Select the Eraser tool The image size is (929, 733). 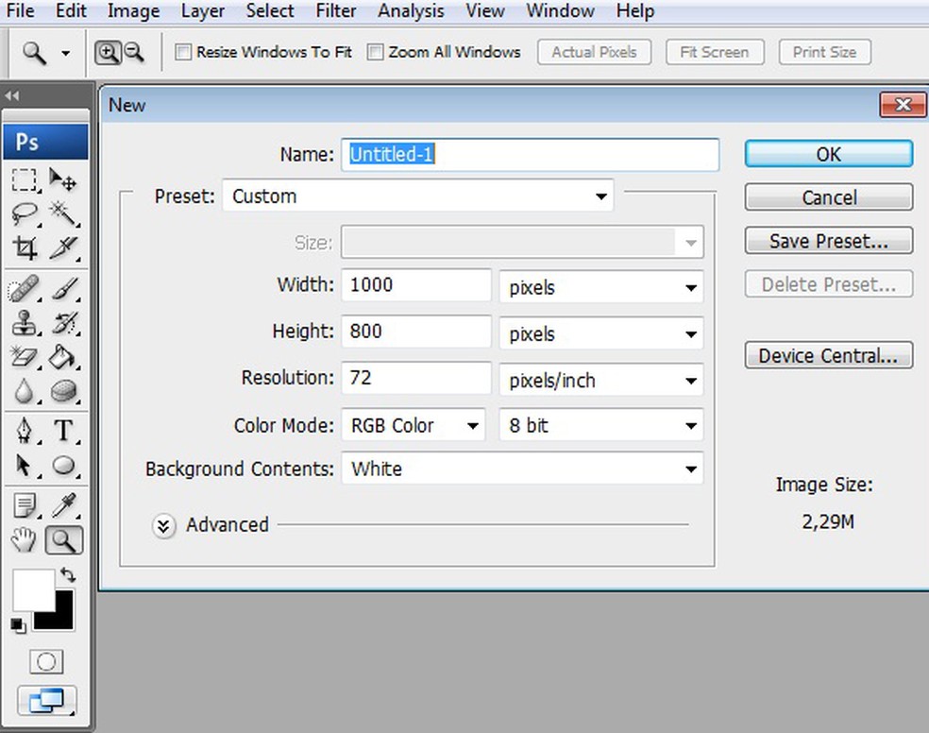pos(25,357)
